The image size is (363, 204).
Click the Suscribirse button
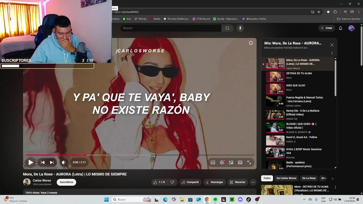click(66, 182)
